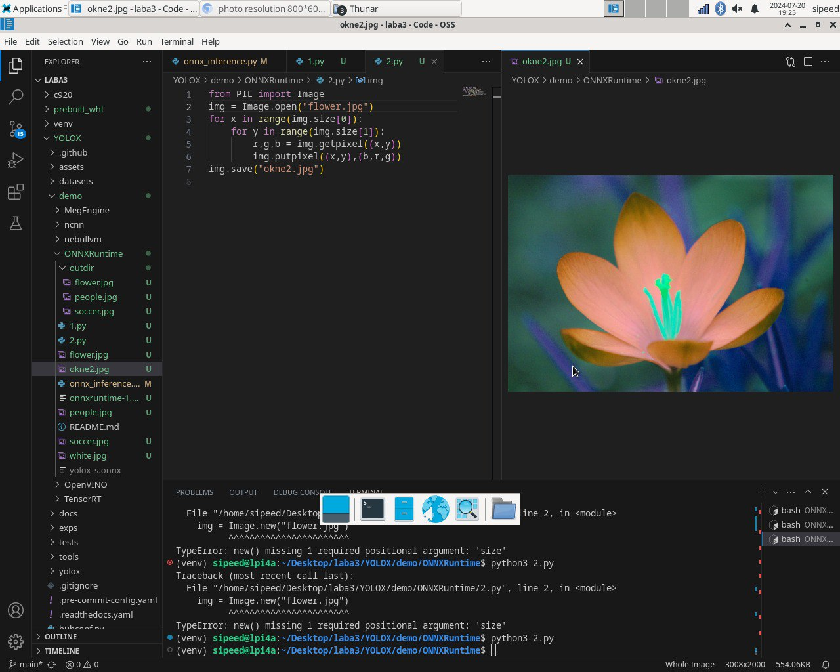The image size is (840, 672).
Task: Open the PROBLEMS panel tab
Action: coord(194,492)
